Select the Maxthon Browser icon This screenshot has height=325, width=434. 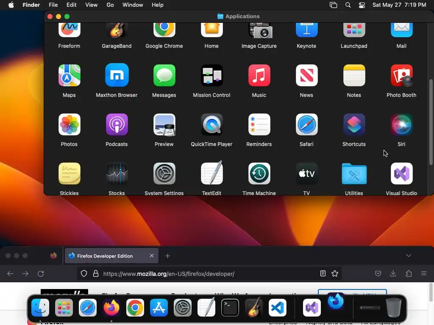point(117,75)
